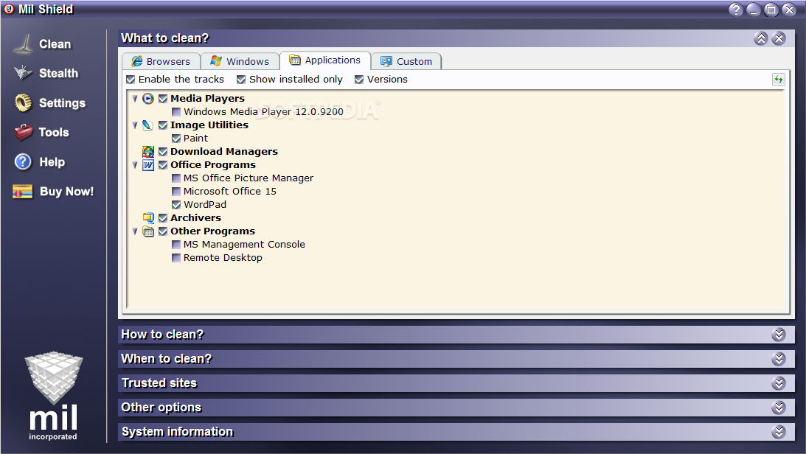Image resolution: width=806 pixels, height=454 pixels.
Task: Click the Stealth jet icon
Action: pos(23,73)
